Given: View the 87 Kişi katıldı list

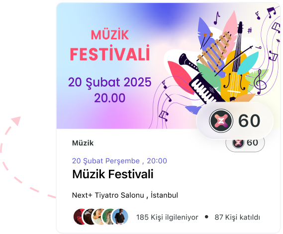Looking at the screenshot, I should point(237,217).
